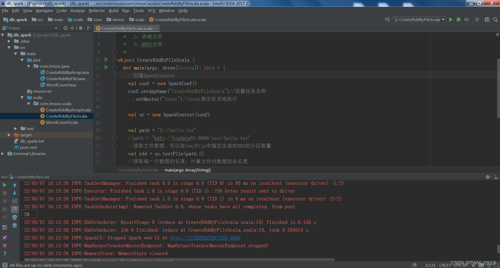Clear all console output with trash icon
The width and height of the screenshot is (500, 268).
(15, 225)
